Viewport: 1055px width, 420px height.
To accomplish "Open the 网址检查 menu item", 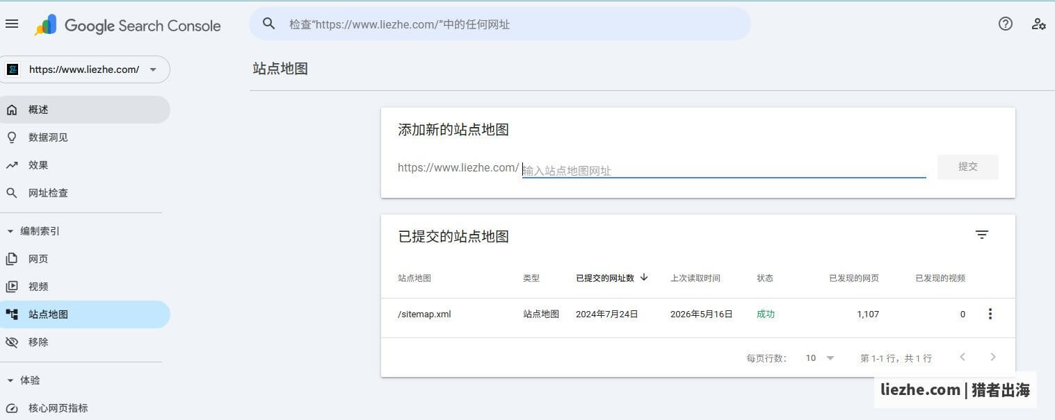I will tap(85, 193).
